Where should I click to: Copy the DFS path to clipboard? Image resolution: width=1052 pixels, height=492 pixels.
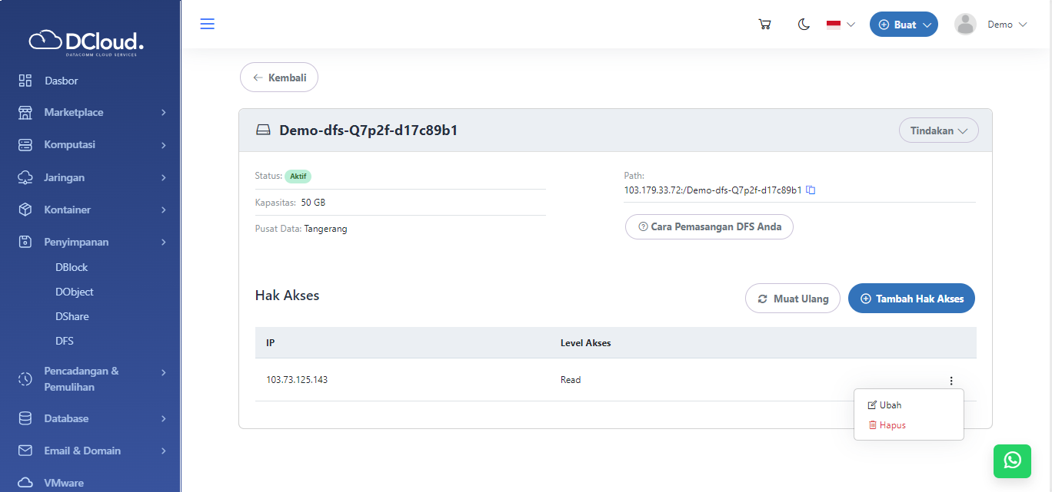[x=811, y=190]
